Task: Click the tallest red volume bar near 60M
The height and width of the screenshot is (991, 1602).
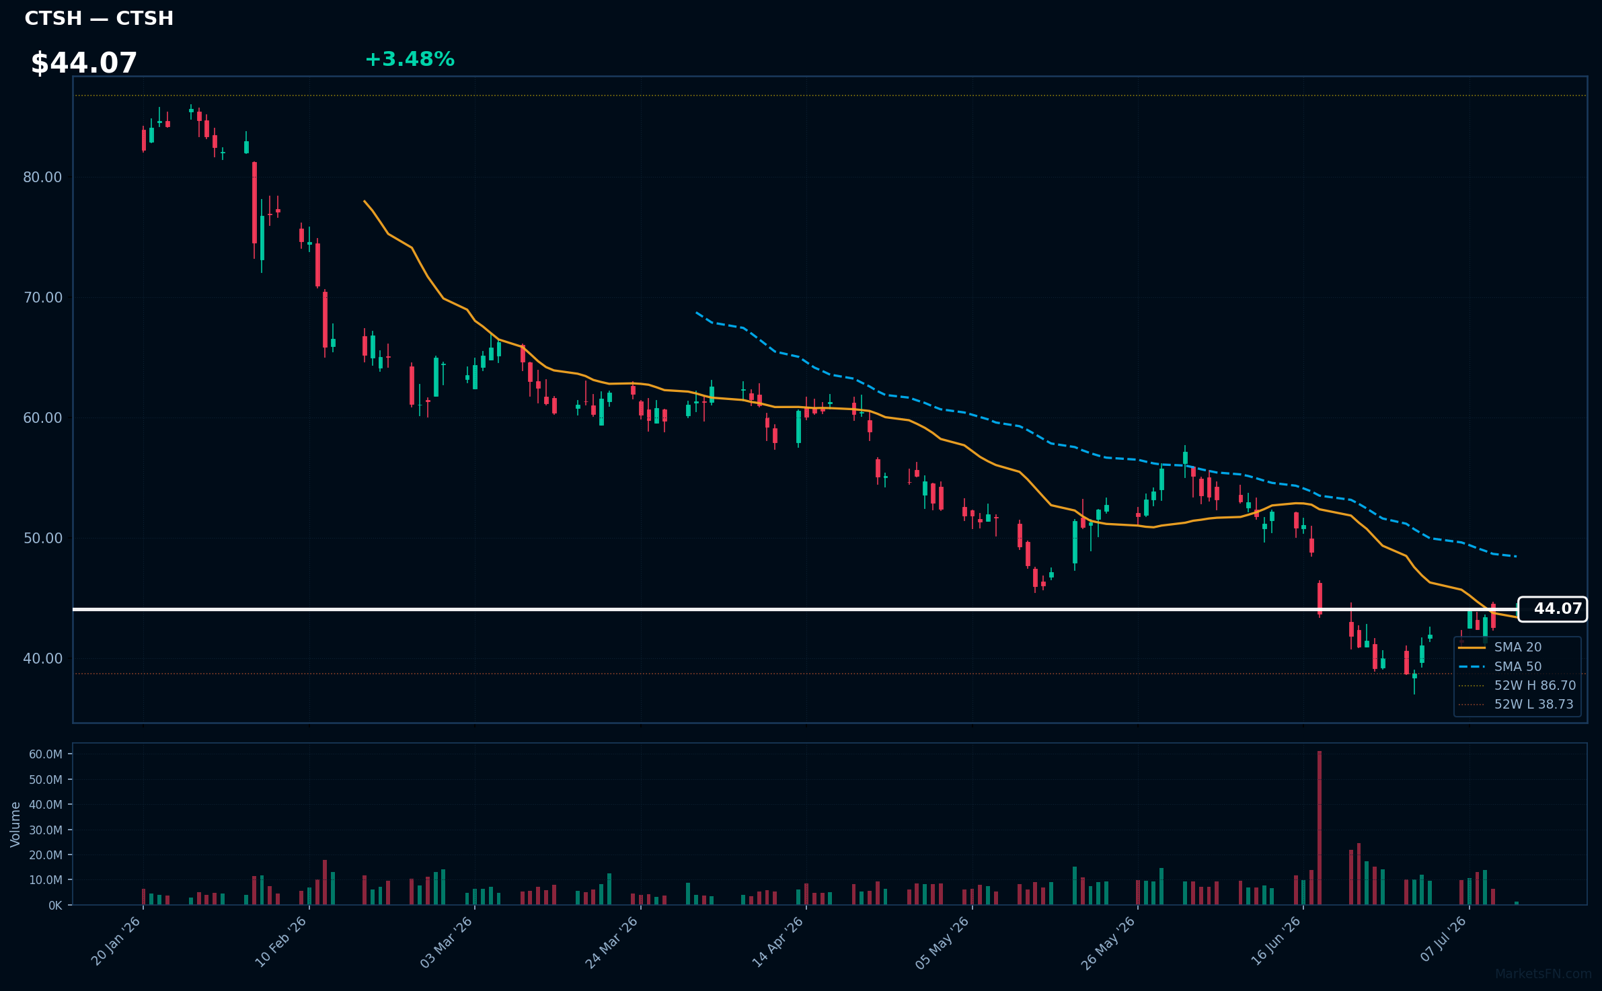Action: 1320,828
